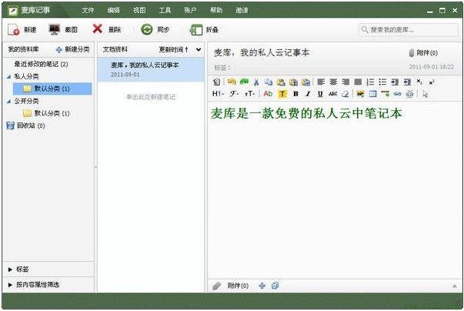Screen dimensions: 464x311
Task: Click 更新时间 sort column header
Action: tap(173, 49)
